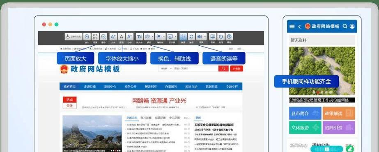Click the mobile header search icon

[x=345, y=26]
